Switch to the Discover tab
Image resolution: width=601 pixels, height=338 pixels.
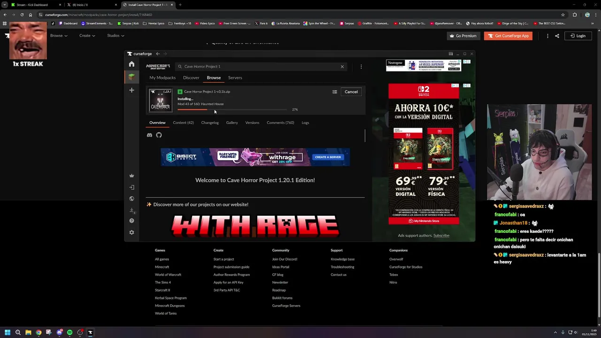191,77
